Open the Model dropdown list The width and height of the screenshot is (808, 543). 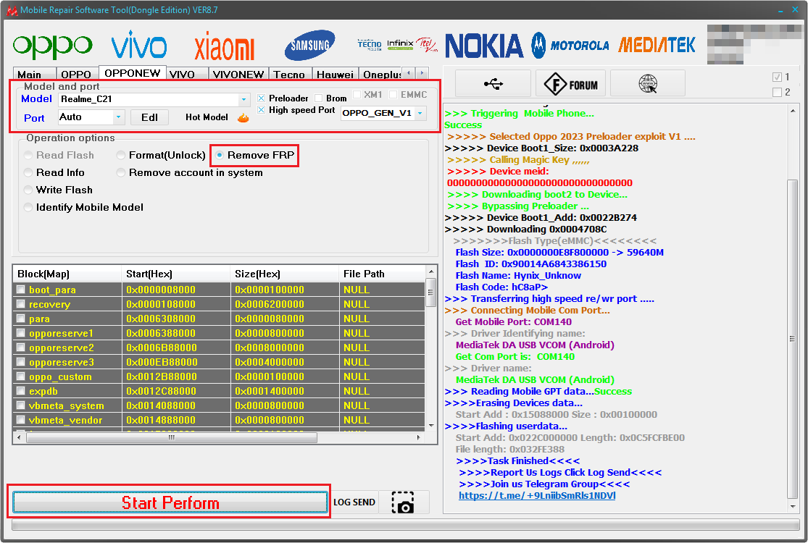click(x=243, y=99)
